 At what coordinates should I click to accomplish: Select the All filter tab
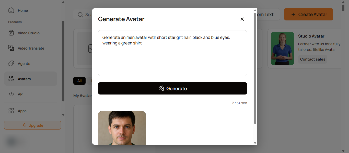tap(79, 81)
